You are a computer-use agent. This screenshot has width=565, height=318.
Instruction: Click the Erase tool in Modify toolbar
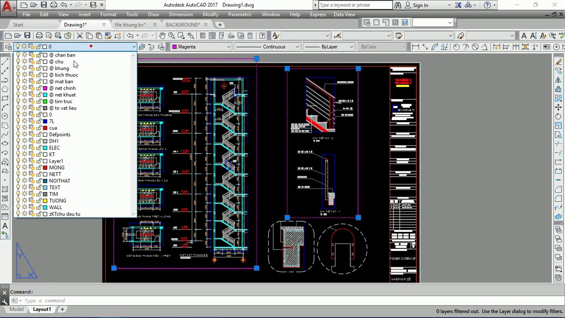(558, 62)
